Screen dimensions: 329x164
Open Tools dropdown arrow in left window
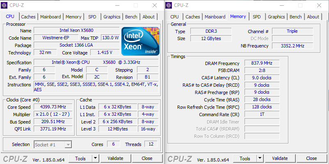pos(95,158)
